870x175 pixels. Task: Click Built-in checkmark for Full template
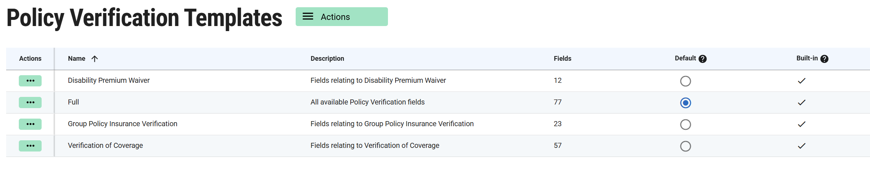point(802,102)
